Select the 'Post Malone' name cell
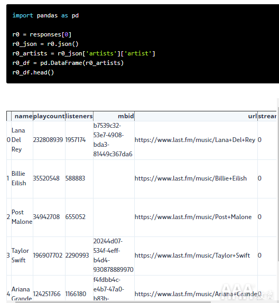Viewport: 279px width, 303px height. (22, 217)
